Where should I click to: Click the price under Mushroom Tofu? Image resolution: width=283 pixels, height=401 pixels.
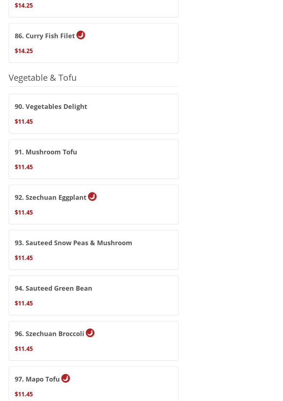[24, 167]
